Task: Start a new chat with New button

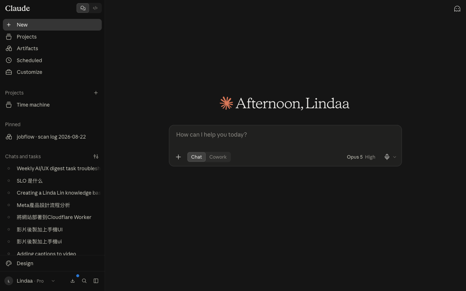Action: tap(52, 25)
